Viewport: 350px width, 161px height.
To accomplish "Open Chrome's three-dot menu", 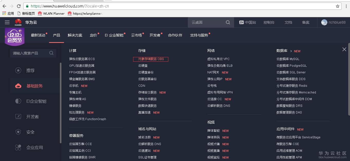I will point(346,6).
